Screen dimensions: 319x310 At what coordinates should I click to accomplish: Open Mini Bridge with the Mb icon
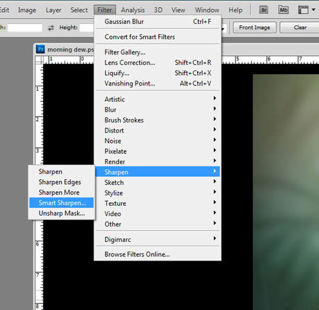pyautogui.click(x=284, y=10)
